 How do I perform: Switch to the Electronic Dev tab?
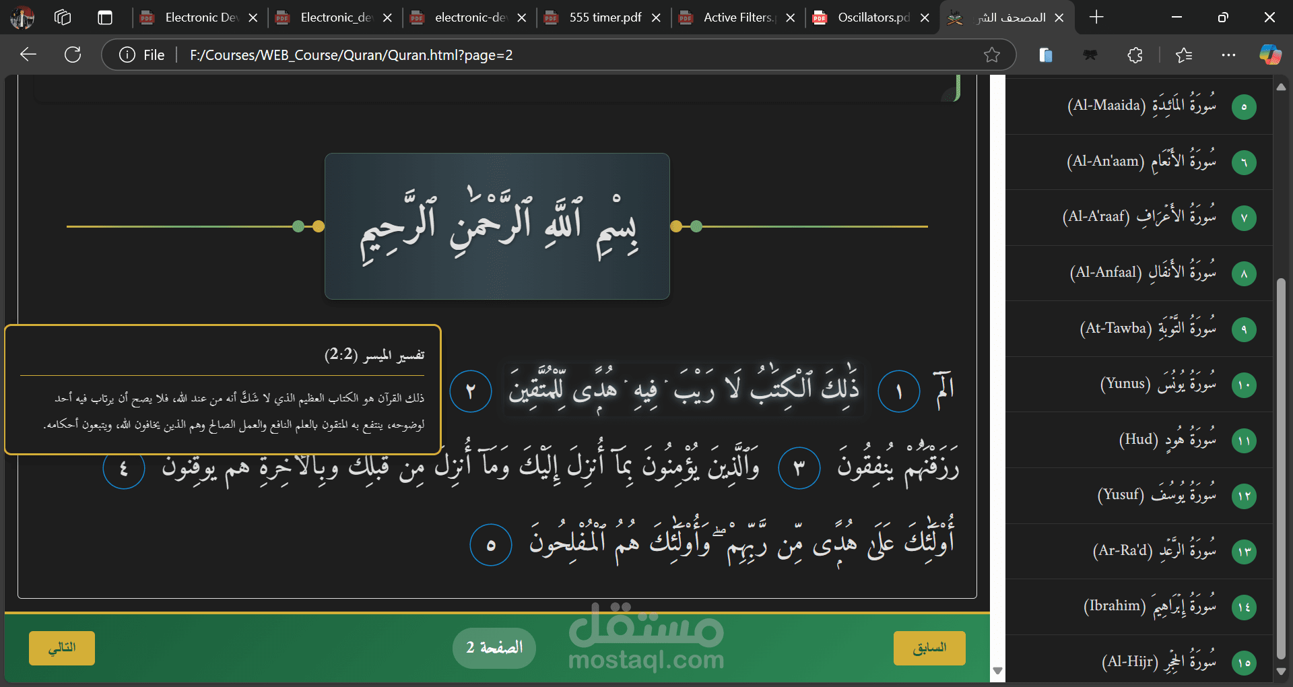199,18
